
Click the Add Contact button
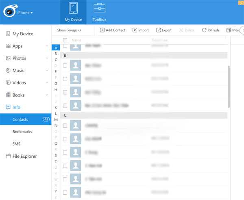[x=113, y=30]
